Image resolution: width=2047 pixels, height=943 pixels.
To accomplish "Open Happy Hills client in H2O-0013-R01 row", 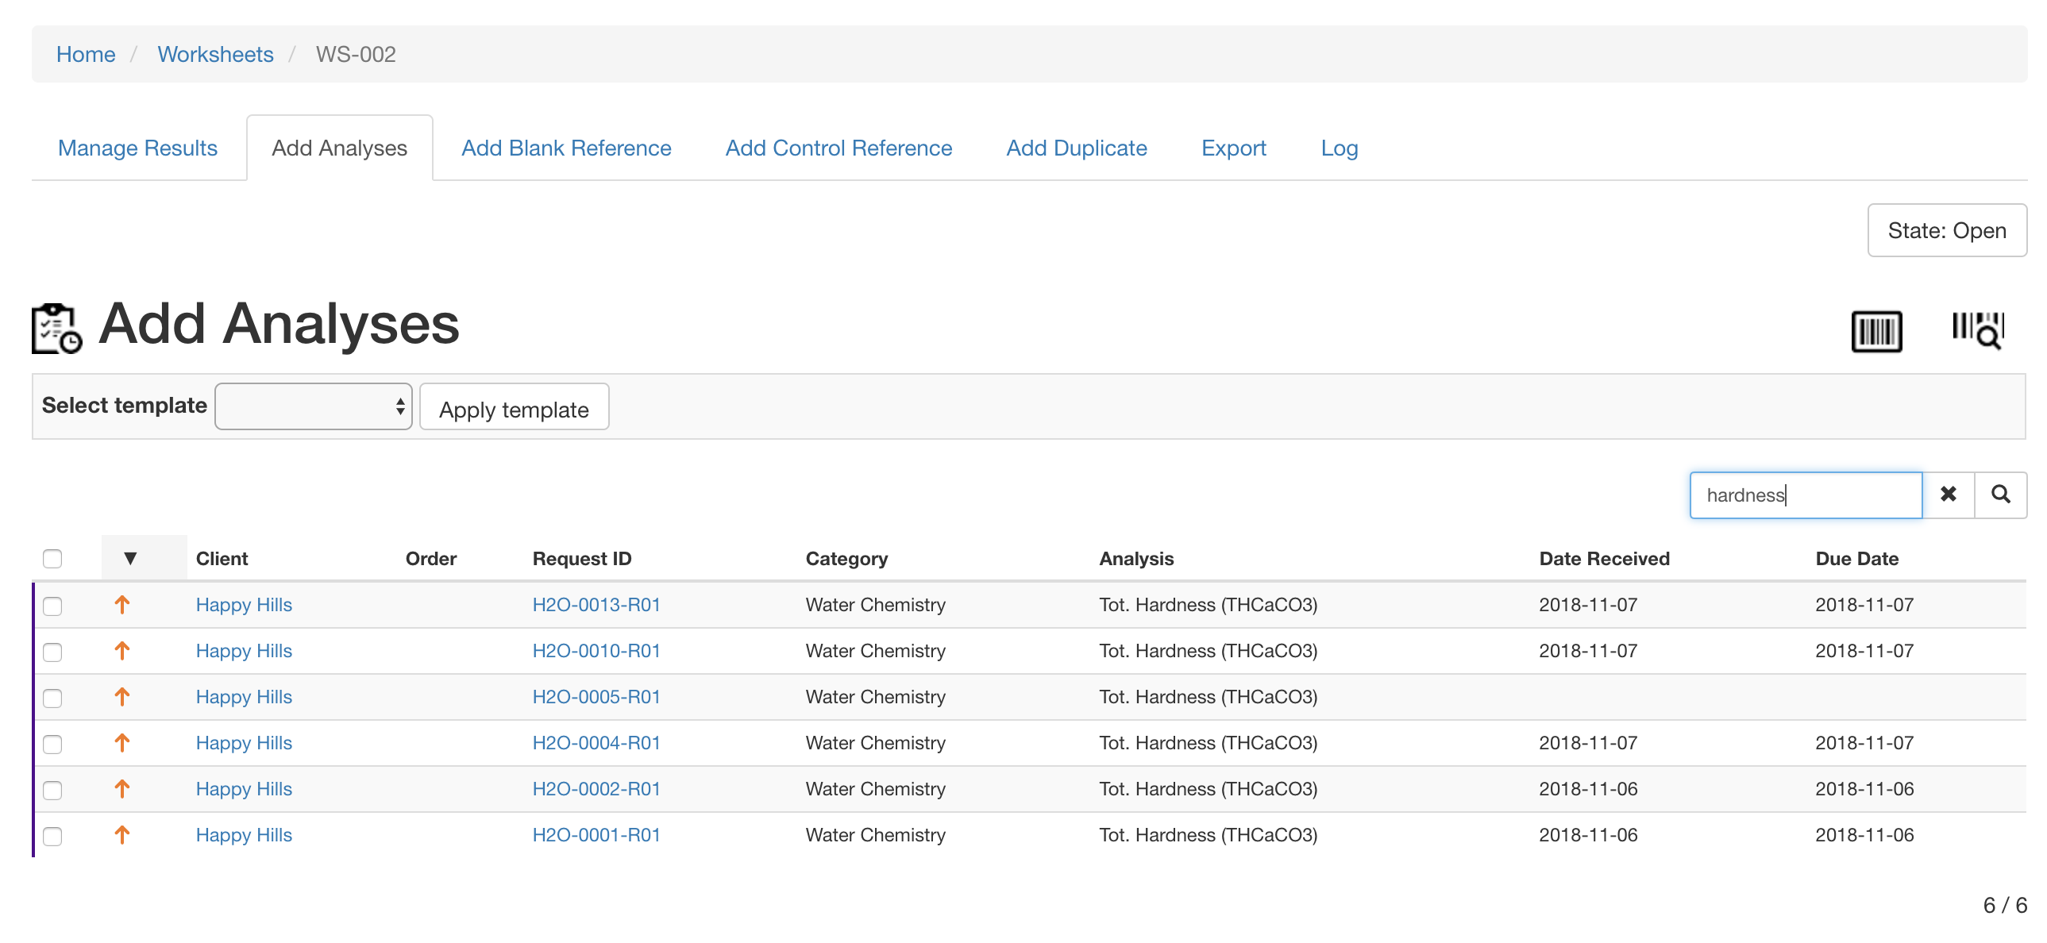I will click(x=244, y=605).
